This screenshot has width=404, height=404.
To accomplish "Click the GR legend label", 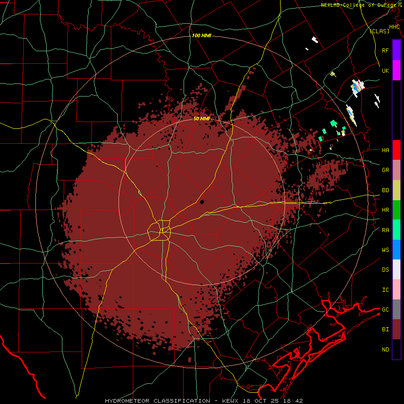I will [385, 170].
